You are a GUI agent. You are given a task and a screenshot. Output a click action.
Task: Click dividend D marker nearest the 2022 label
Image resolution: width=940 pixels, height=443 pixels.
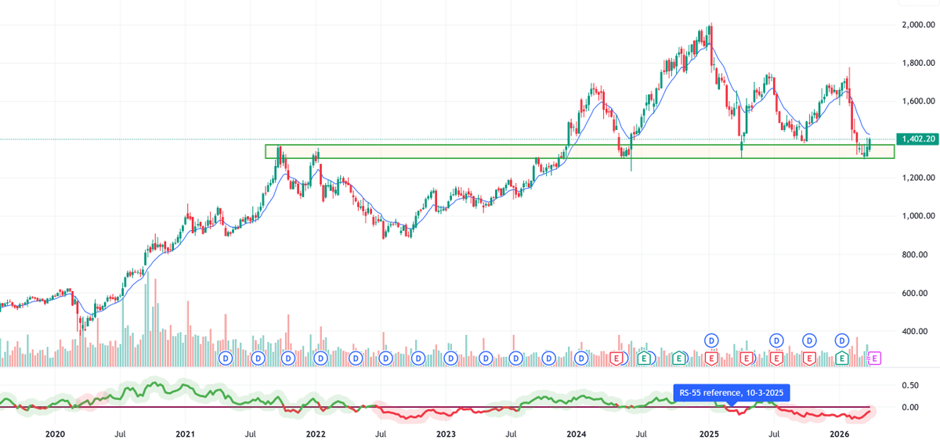pos(321,358)
